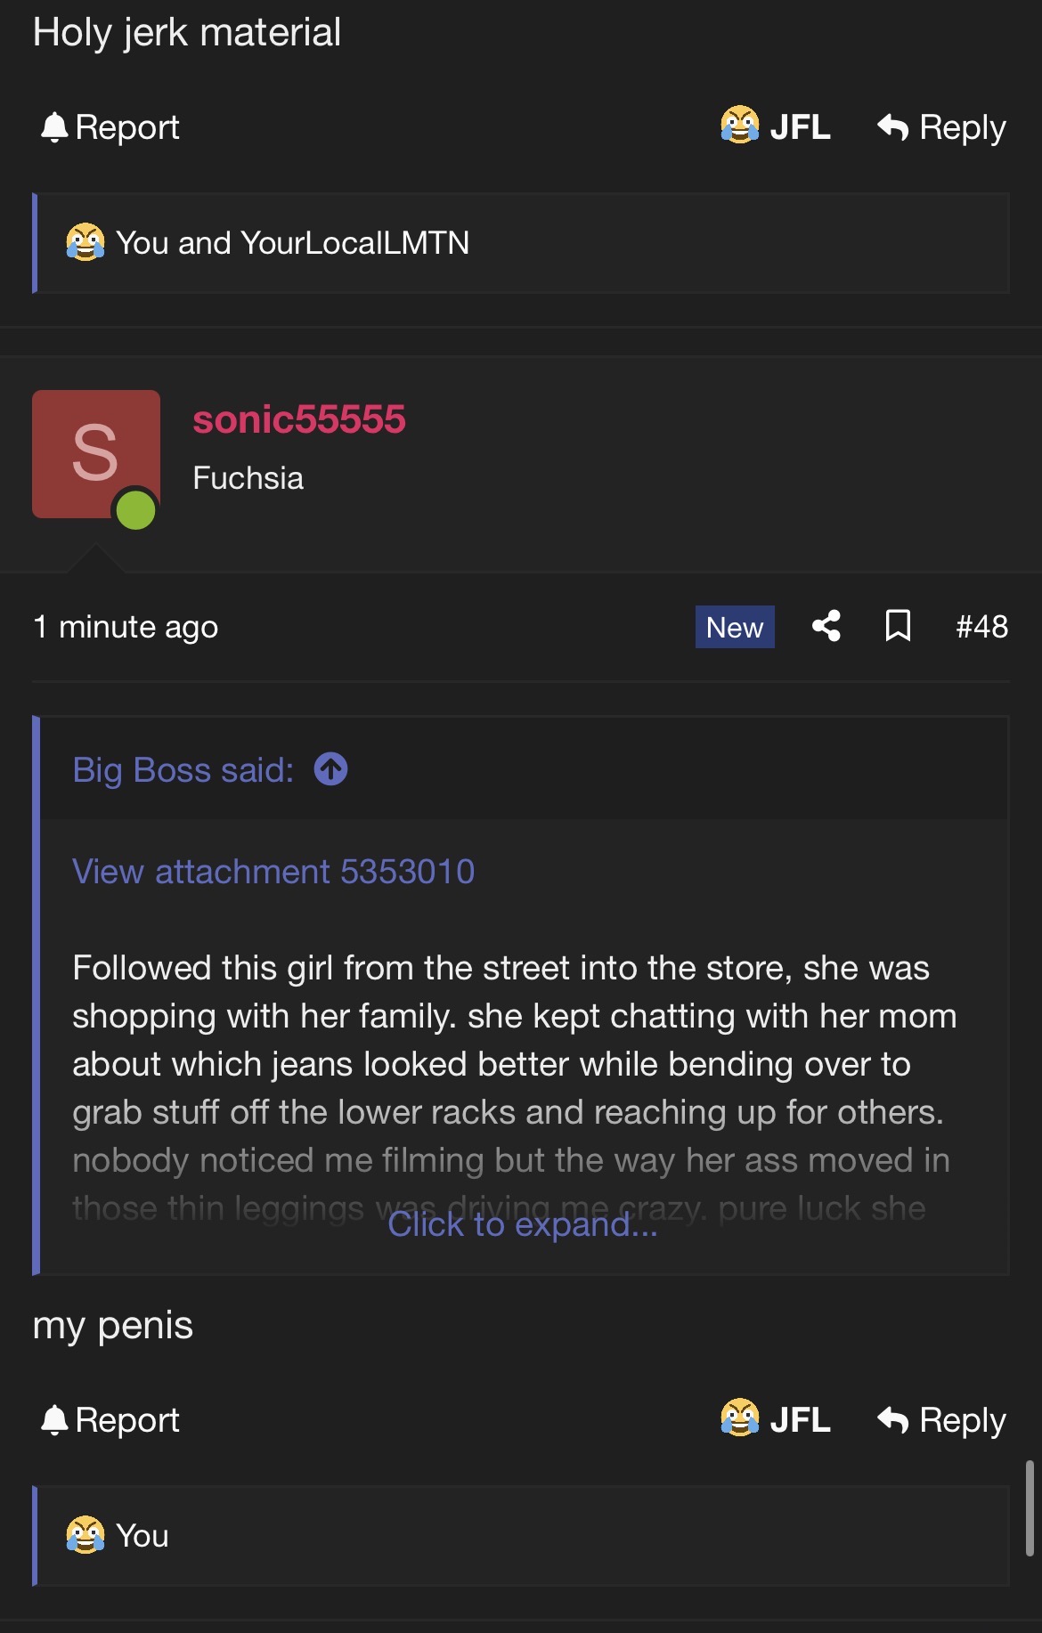Image resolution: width=1042 pixels, height=1633 pixels.
Task: Open the 'Big Boss said:' quote source
Action: (183, 770)
